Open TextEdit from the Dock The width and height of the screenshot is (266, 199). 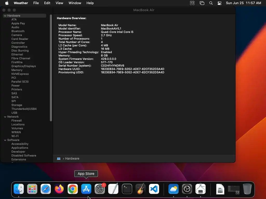pyautogui.click(x=113, y=189)
